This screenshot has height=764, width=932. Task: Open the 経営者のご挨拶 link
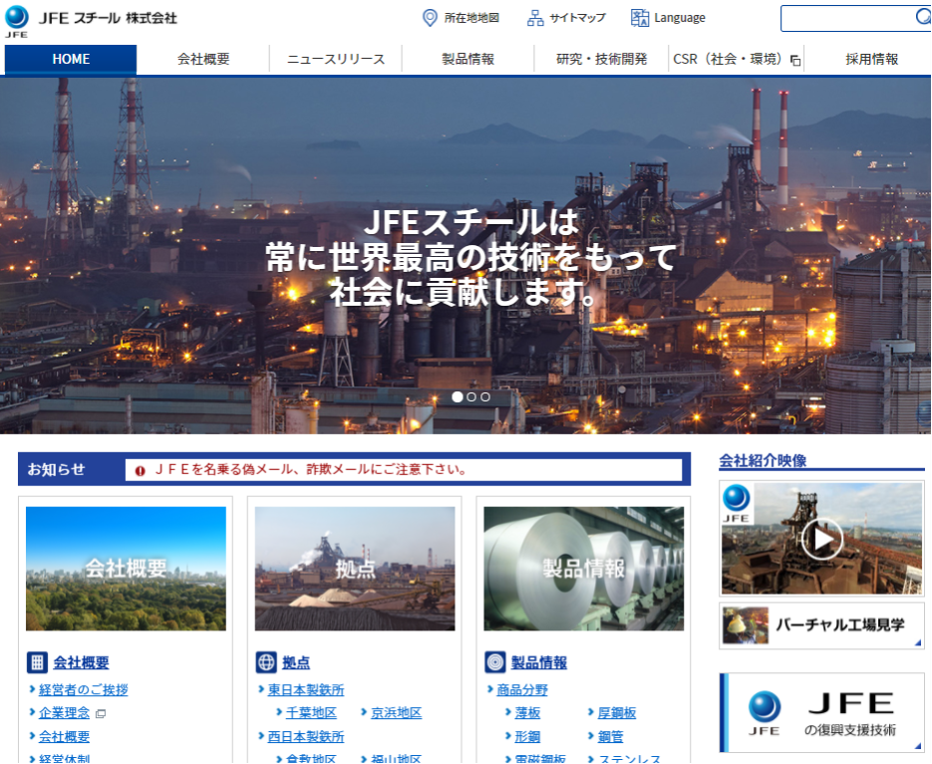pyautogui.click(x=83, y=689)
